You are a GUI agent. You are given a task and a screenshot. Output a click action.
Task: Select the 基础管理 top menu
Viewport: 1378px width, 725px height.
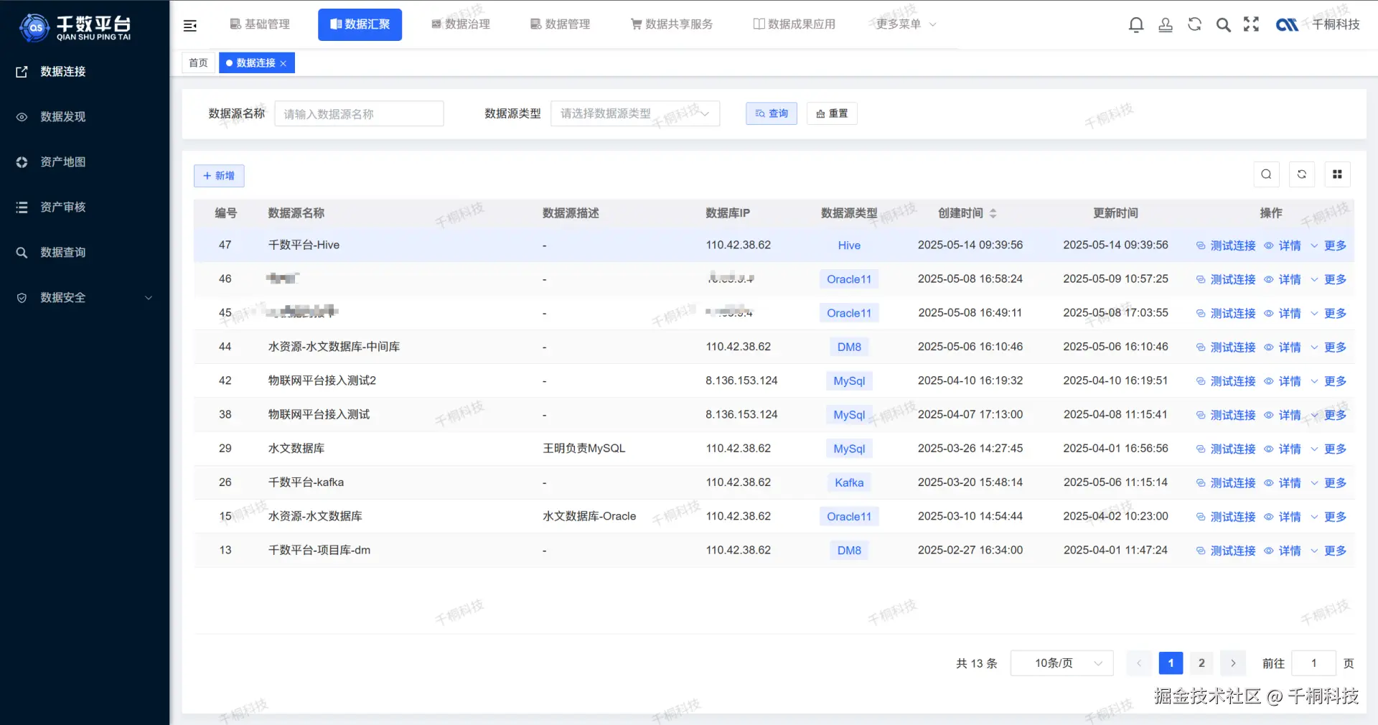pos(260,24)
